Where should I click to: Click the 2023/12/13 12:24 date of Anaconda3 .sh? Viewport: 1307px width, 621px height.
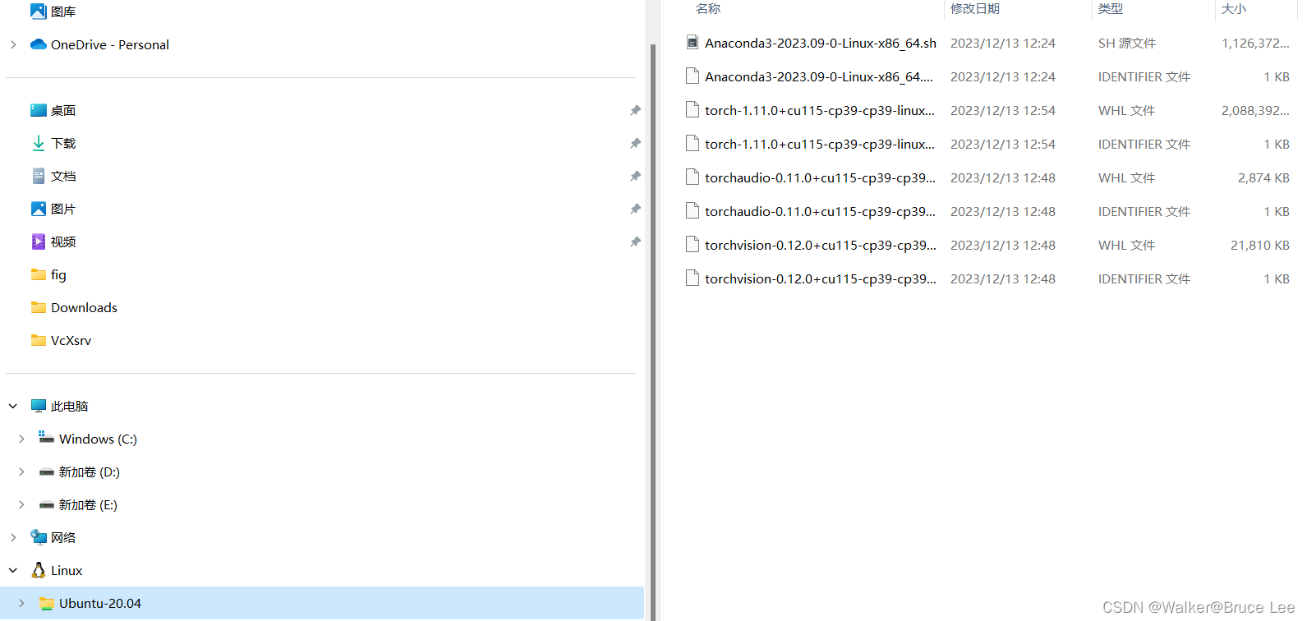click(1003, 43)
